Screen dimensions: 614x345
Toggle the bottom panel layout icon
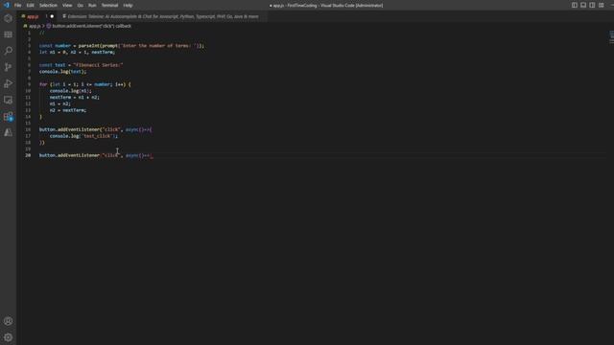(583, 5)
